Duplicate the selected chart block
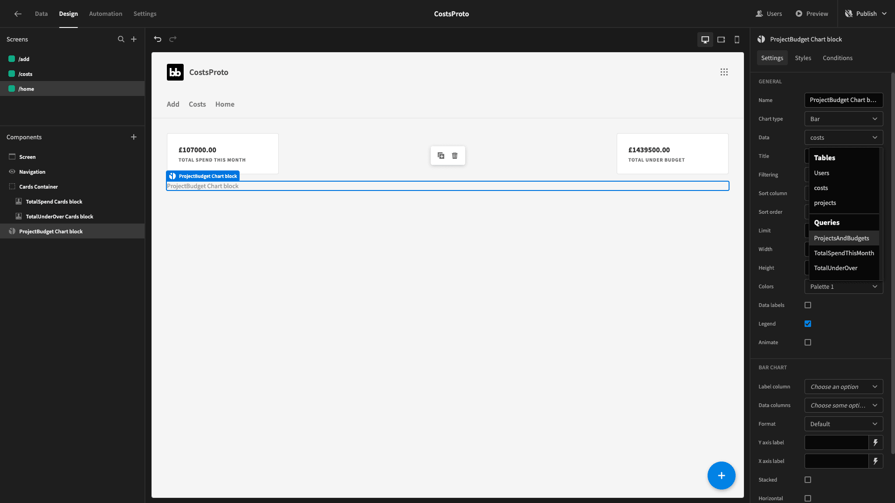 coord(441,156)
